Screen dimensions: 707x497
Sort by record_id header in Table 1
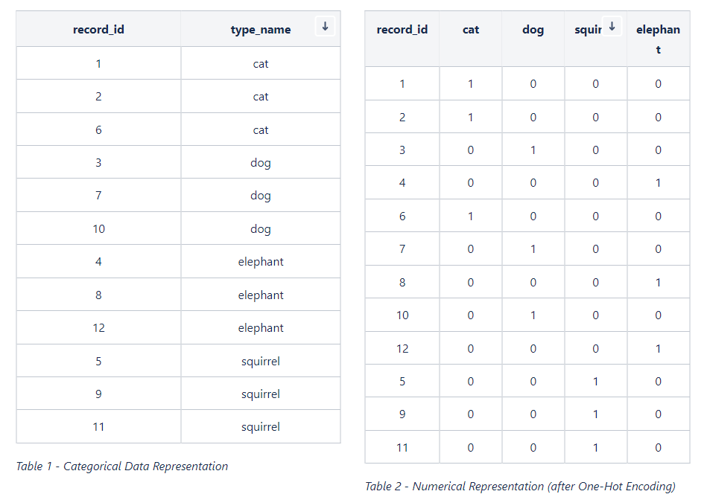tap(98, 29)
